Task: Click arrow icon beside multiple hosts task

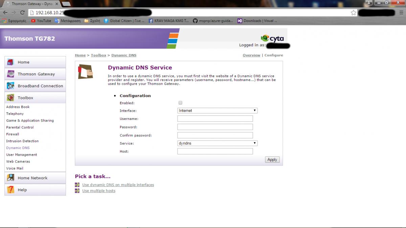Action: (77, 191)
